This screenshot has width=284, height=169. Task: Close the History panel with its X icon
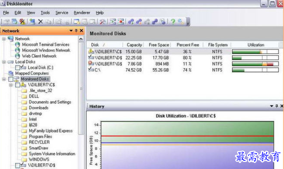281,106
